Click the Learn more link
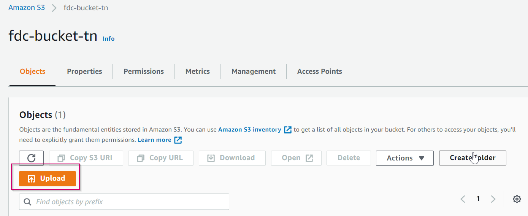Viewport: 528px width, 216px height. pyautogui.click(x=154, y=140)
